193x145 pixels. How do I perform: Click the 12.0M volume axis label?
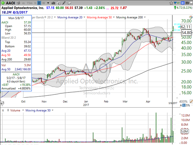[186, 115]
